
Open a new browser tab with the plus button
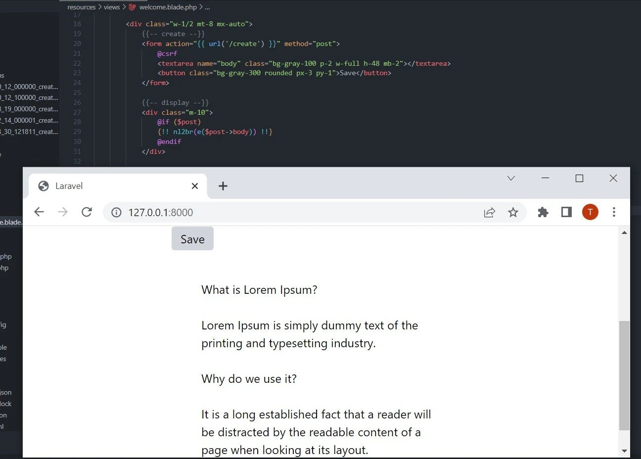coord(223,186)
